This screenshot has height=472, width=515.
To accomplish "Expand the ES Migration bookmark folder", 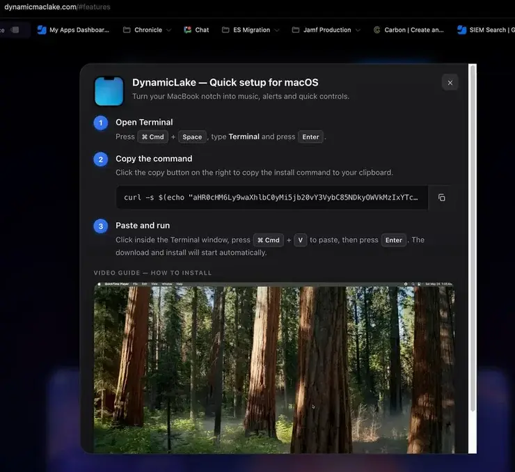I will point(251,30).
